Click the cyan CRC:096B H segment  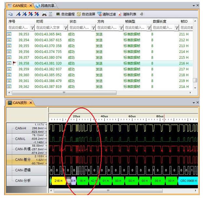pyautogui.click(x=188, y=181)
